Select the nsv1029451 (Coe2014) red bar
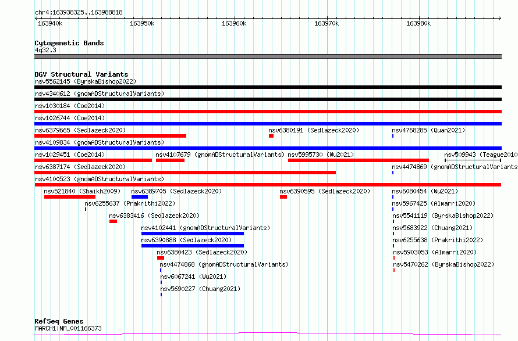The height and width of the screenshot is (341, 518). point(93,160)
